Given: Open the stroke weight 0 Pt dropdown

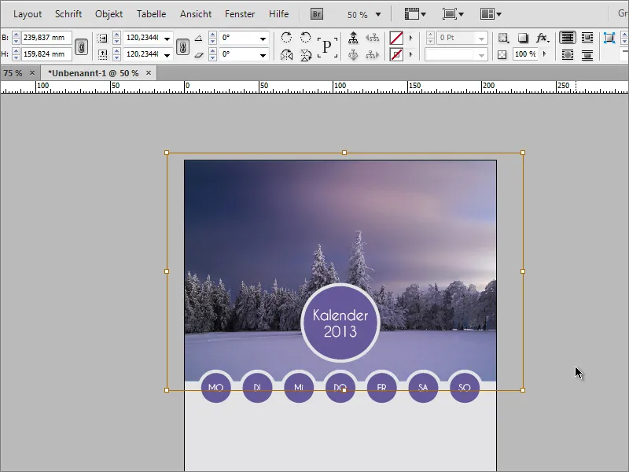Looking at the screenshot, I should pyautogui.click(x=481, y=39).
